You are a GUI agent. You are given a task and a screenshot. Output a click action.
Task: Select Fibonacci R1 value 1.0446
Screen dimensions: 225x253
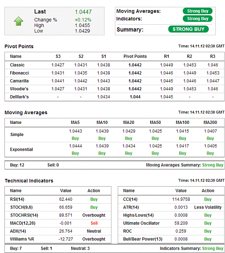click(167, 73)
